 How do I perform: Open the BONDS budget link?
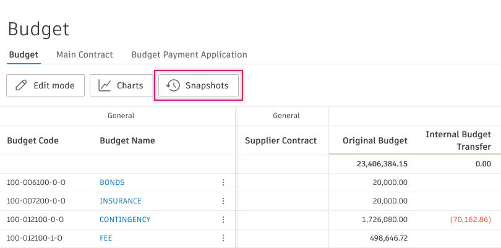coord(112,182)
